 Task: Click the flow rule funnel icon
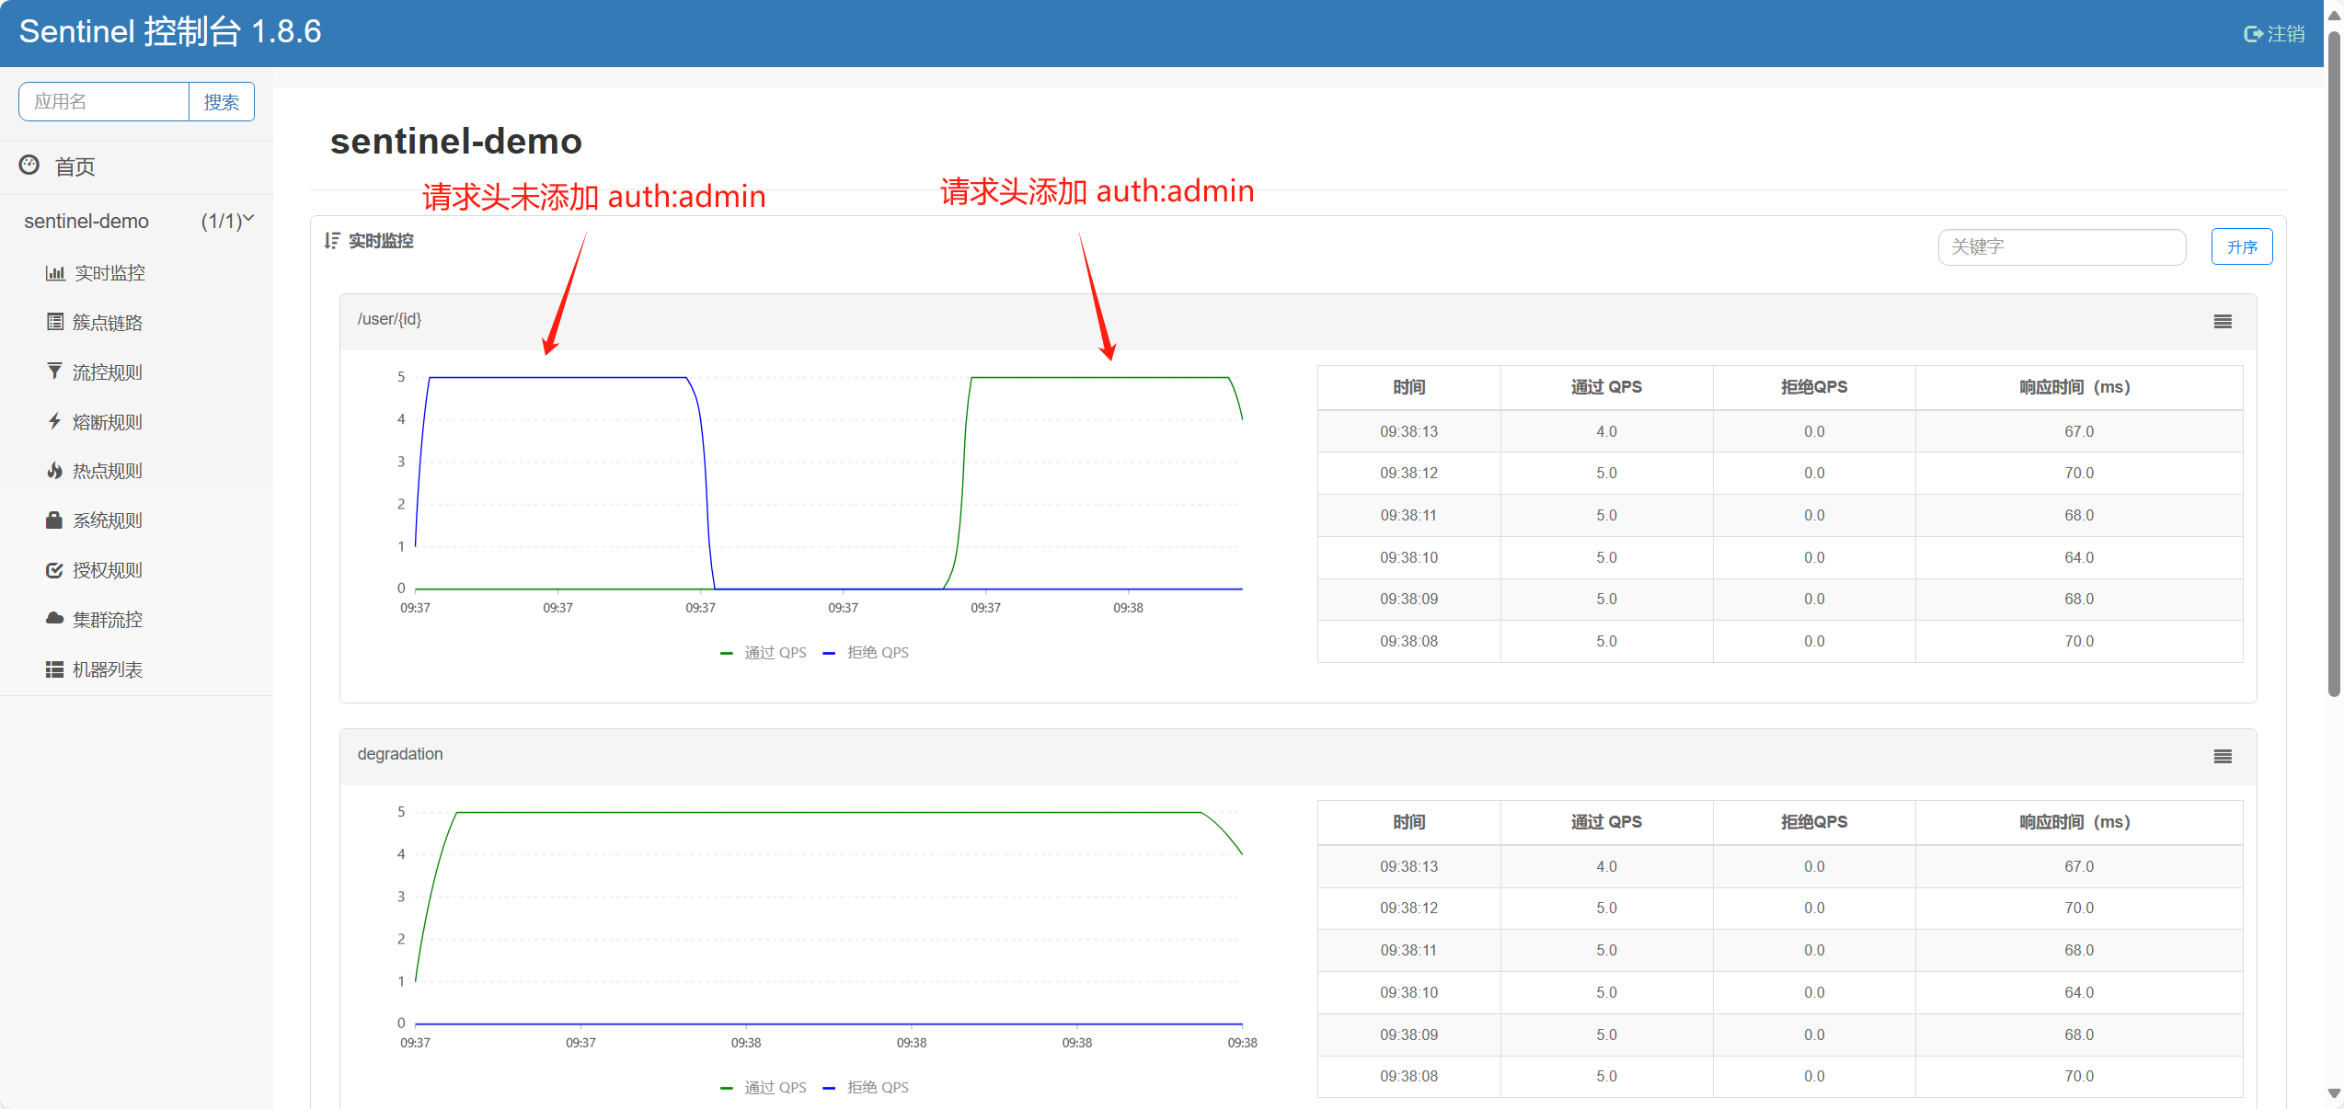coord(55,372)
